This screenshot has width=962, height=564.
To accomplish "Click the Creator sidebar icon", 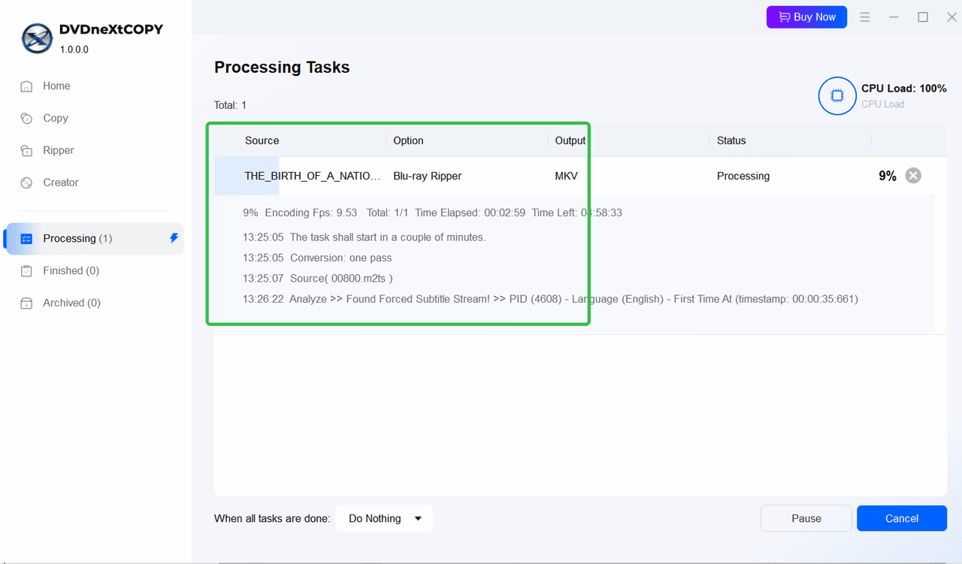I will tap(26, 182).
